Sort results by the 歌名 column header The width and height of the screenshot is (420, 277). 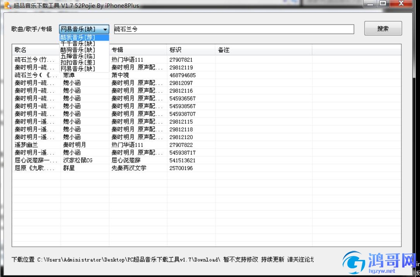point(36,50)
